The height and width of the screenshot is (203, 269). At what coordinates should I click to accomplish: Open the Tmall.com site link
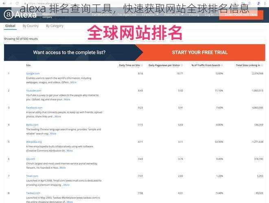(32, 176)
